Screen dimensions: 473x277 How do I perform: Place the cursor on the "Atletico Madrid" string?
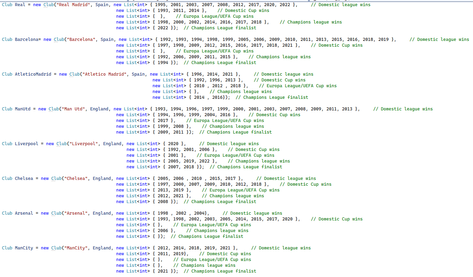click(x=103, y=74)
